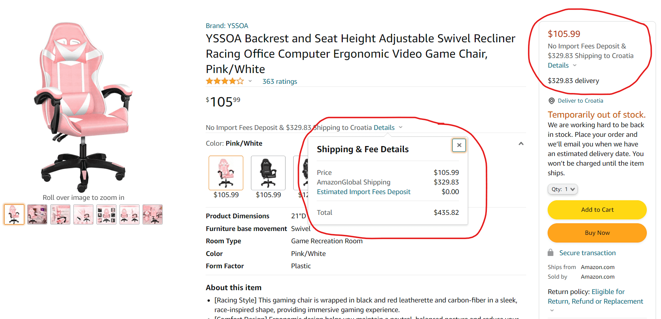The image size is (661, 319).
Task: Select the first chair image thumbnail
Action: point(14,214)
